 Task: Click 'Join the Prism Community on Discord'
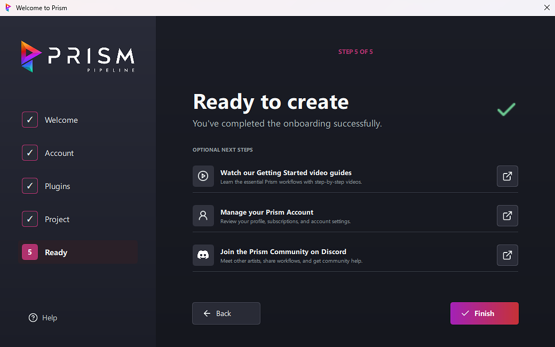[283, 252]
